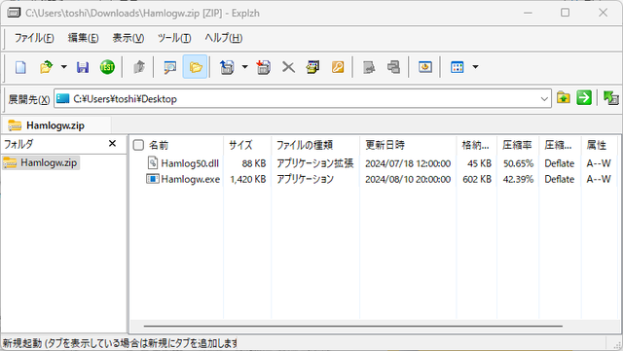Expand the destination path combo dropdown
The image size is (623, 351).
point(544,99)
